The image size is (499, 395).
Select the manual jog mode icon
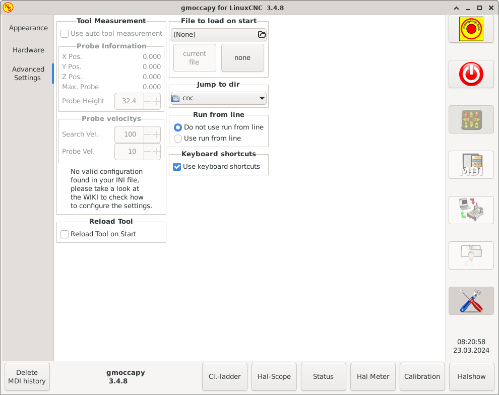[471, 119]
